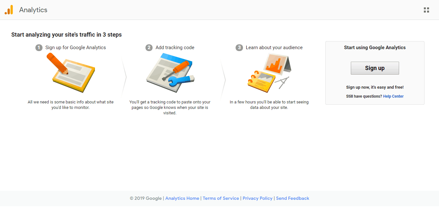Open the Help Center link
Image resolution: width=439 pixels, height=212 pixels.
pyautogui.click(x=393, y=96)
